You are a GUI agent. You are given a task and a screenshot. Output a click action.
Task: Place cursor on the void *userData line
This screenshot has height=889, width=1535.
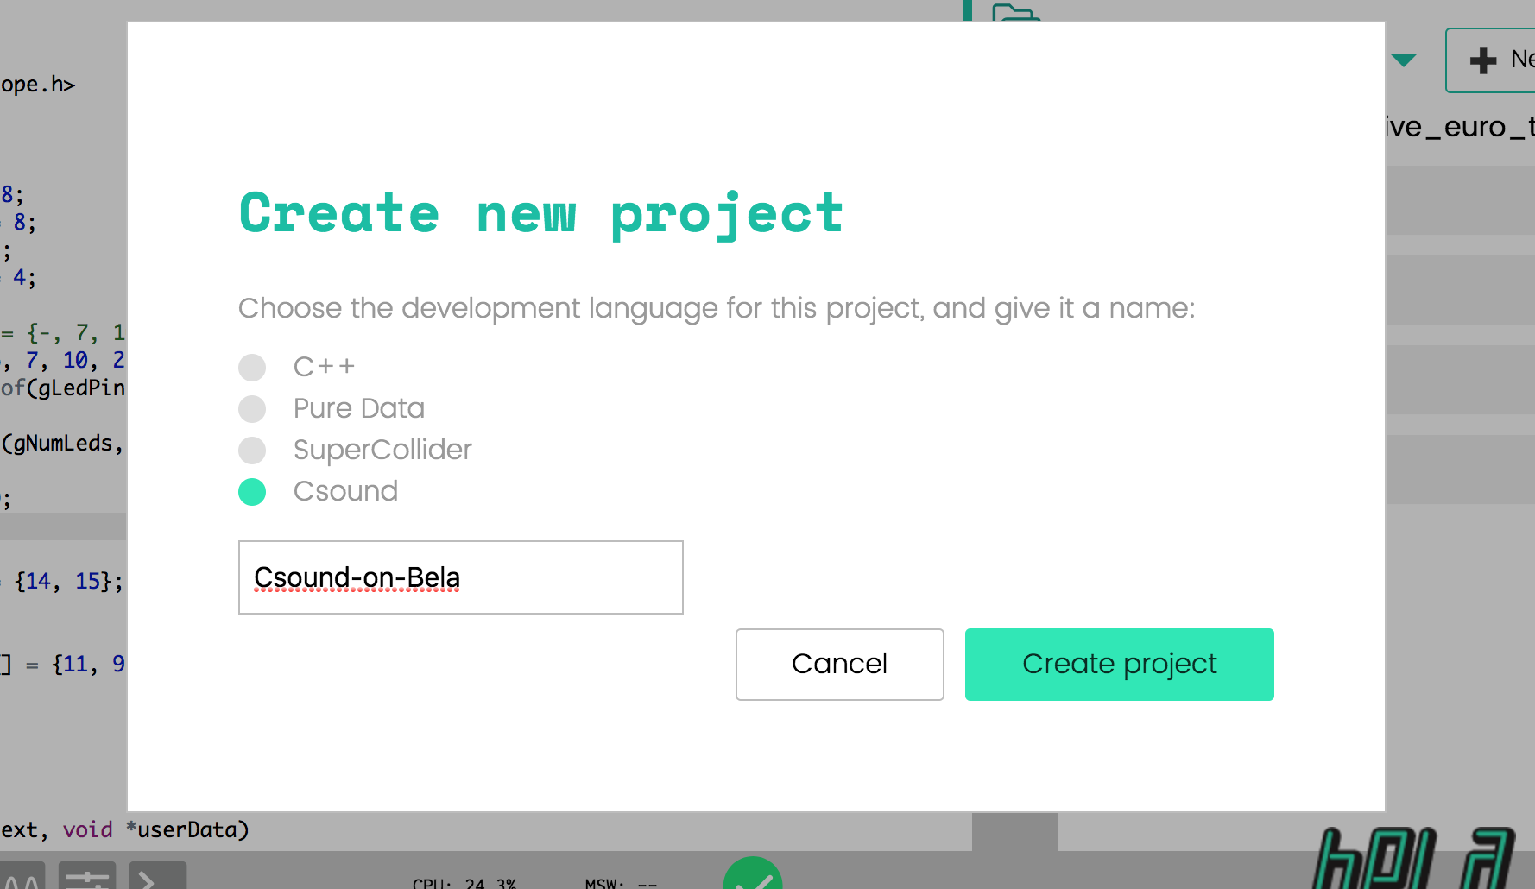pyautogui.click(x=125, y=830)
